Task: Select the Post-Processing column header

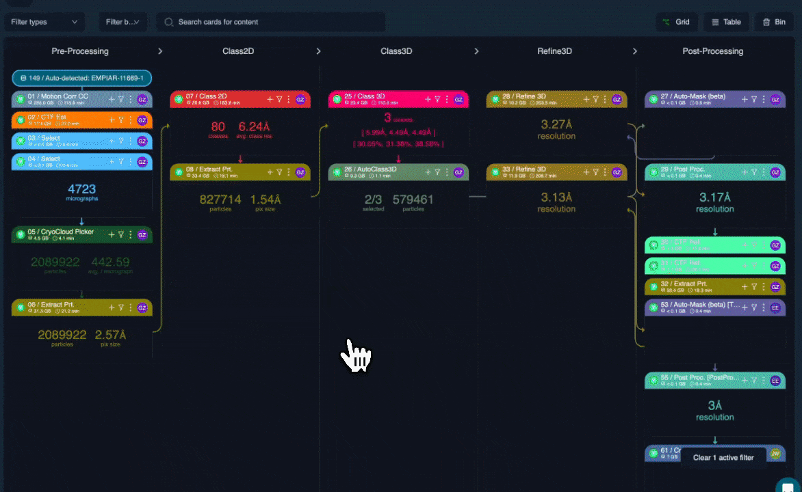Action: coord(712,51)
